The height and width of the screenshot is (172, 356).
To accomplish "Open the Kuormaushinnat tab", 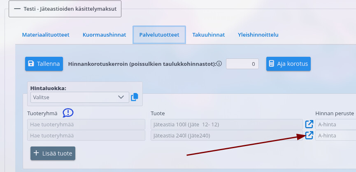I will (x=104, y=35).
